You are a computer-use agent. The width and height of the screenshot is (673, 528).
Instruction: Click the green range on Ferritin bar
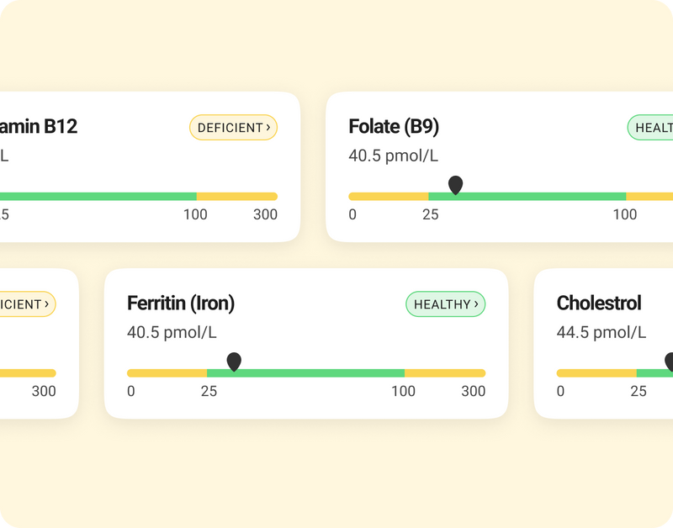pyautogui.click(x=320, y=372)
